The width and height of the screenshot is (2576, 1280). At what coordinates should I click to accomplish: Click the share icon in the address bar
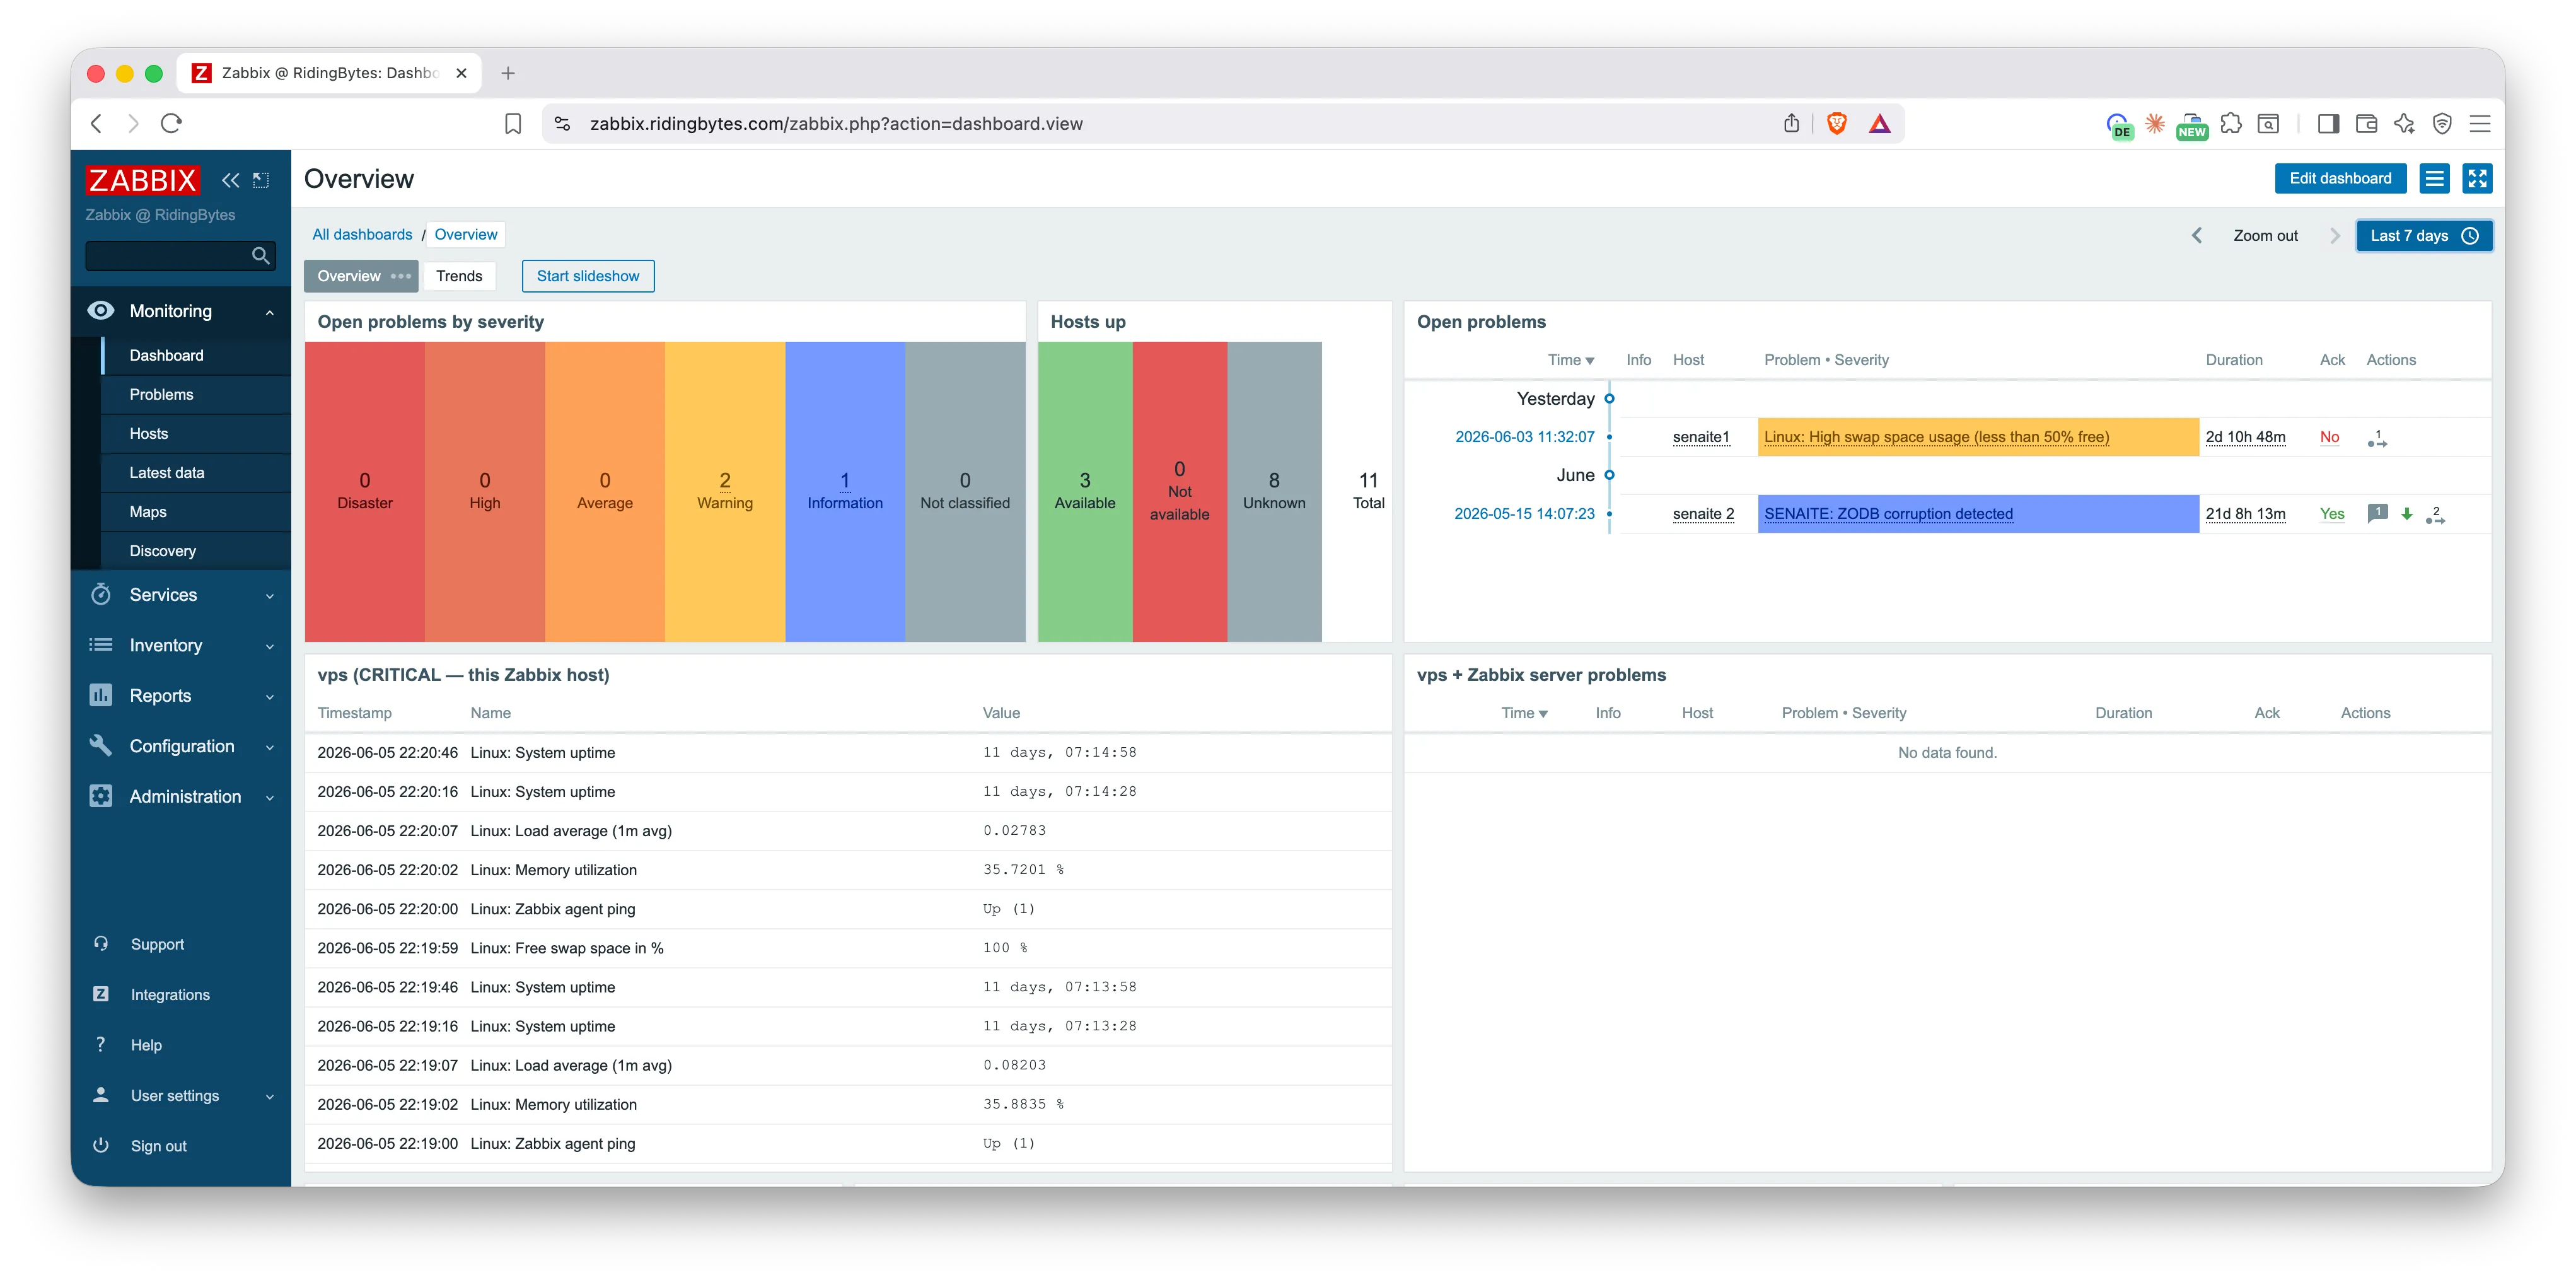[x=1792, y=124]
